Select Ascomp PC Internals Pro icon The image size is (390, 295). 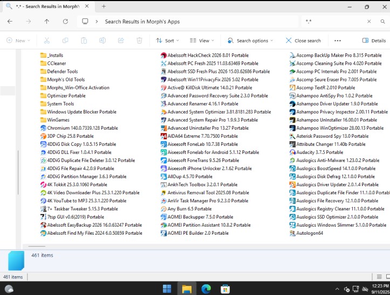292,72
